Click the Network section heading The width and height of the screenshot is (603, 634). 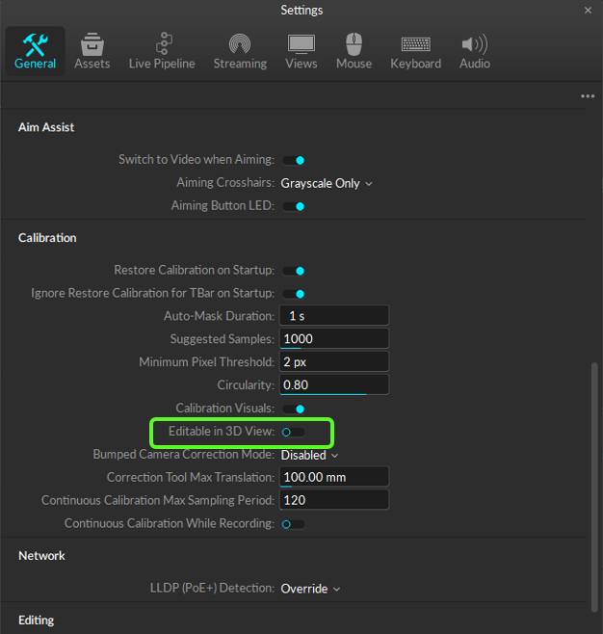pos(41,556)
